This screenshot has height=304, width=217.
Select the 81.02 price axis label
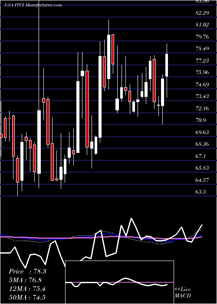coord(203,25)
